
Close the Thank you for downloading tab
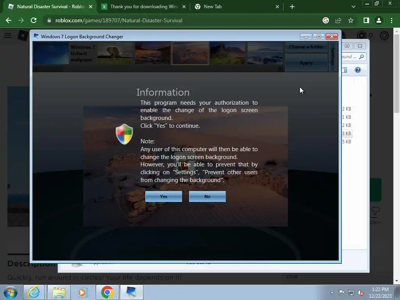point(184,7)
